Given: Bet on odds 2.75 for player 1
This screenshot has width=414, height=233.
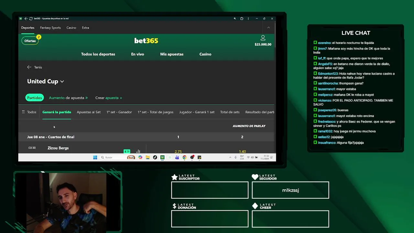Looking at the screenshot, I should (178, 151).
